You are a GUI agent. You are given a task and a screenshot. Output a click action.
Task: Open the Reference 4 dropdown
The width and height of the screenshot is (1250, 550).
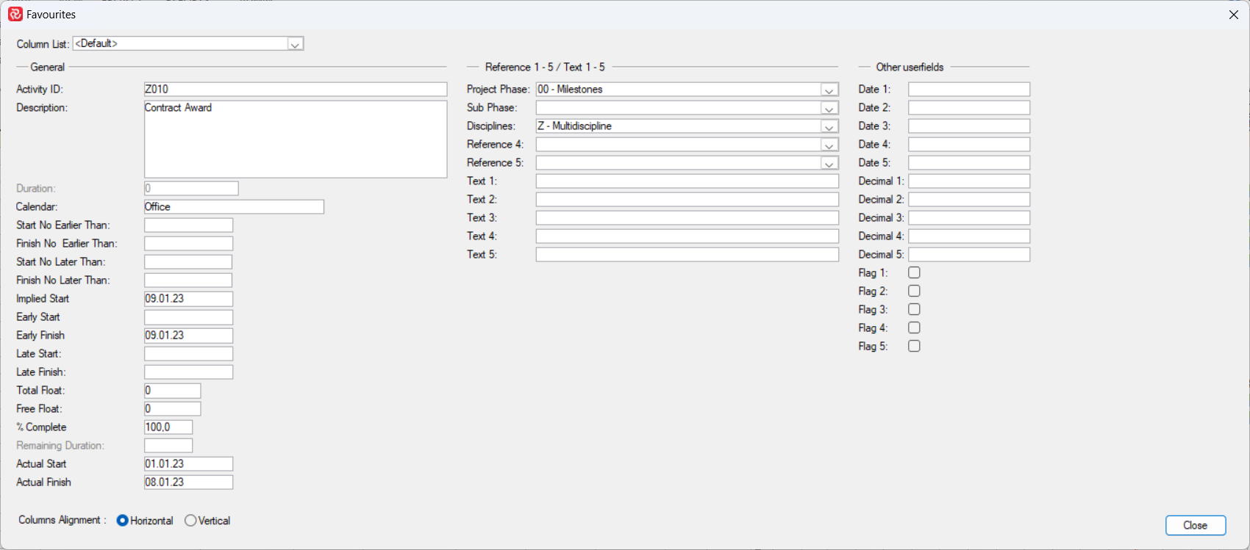click(x=829, y=145)
